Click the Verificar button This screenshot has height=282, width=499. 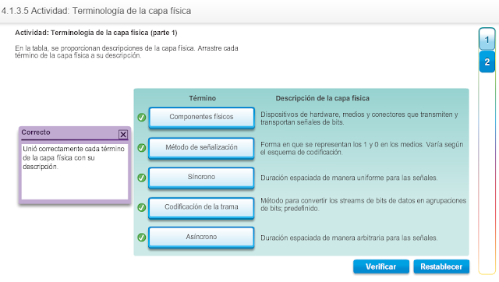[381, 266]
